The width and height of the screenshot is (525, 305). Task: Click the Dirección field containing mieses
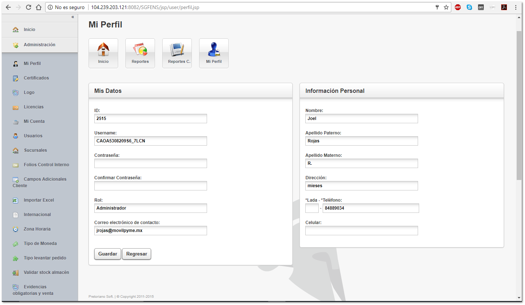(x=362, y=186)
